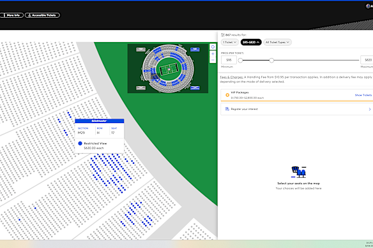Screen dimensions: 373x248
Task: Click the maximum price input field
Action: [367, 60]
